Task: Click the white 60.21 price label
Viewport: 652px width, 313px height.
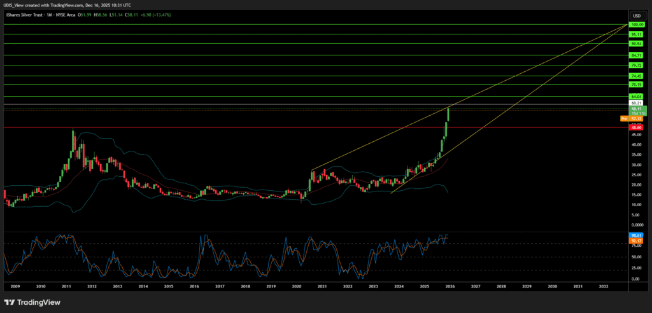Action: [x=637, y=103]
